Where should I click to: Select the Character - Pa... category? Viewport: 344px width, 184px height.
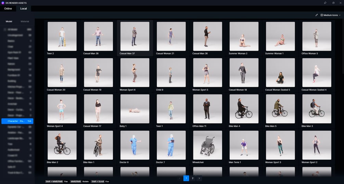[x=17, y=121]
